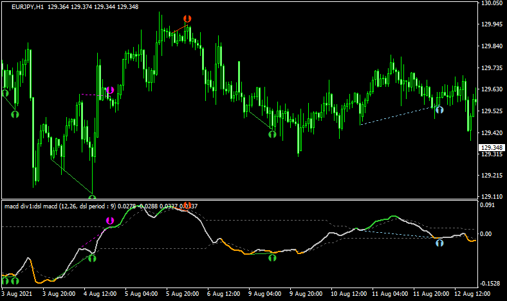
Task: Click the 130.050 price scale label
Action: [x=492, y=3]
